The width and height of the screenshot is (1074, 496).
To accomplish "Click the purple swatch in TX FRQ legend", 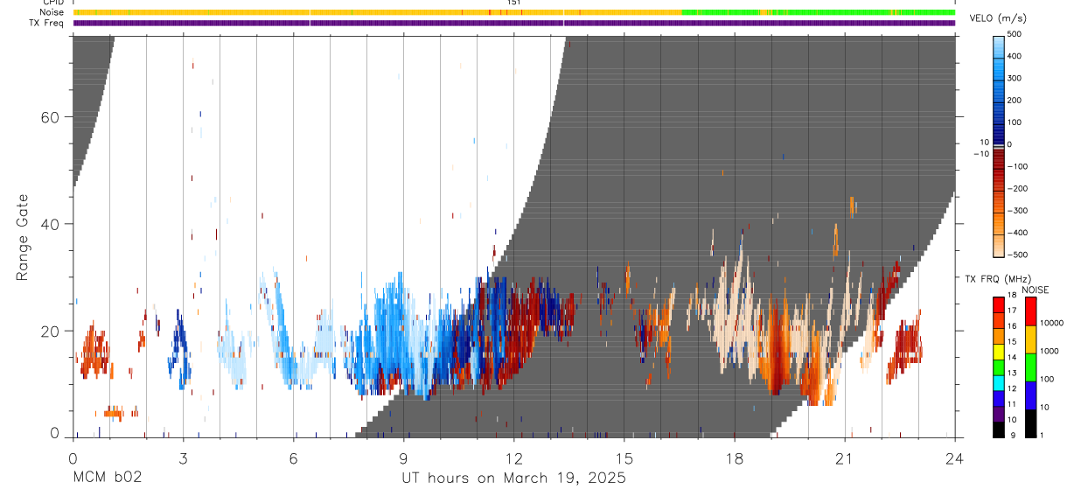I will tap(998, 412).
